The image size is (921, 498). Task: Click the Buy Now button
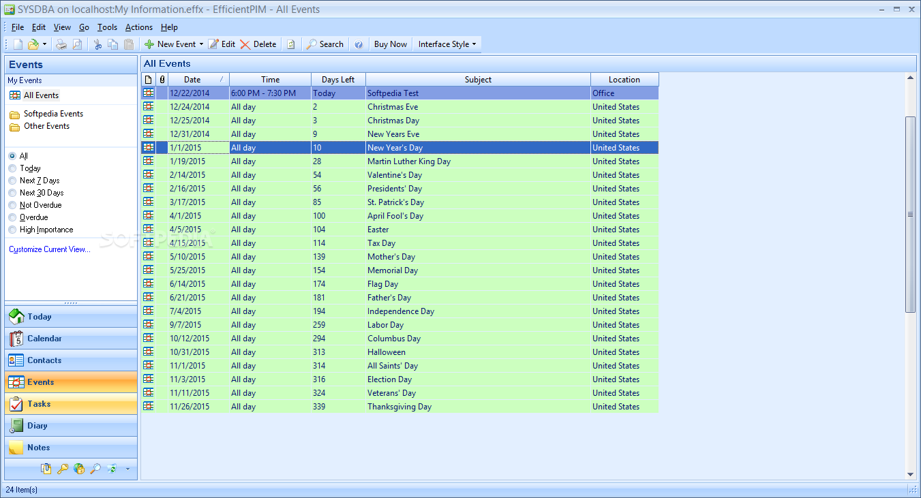(391, 44)
